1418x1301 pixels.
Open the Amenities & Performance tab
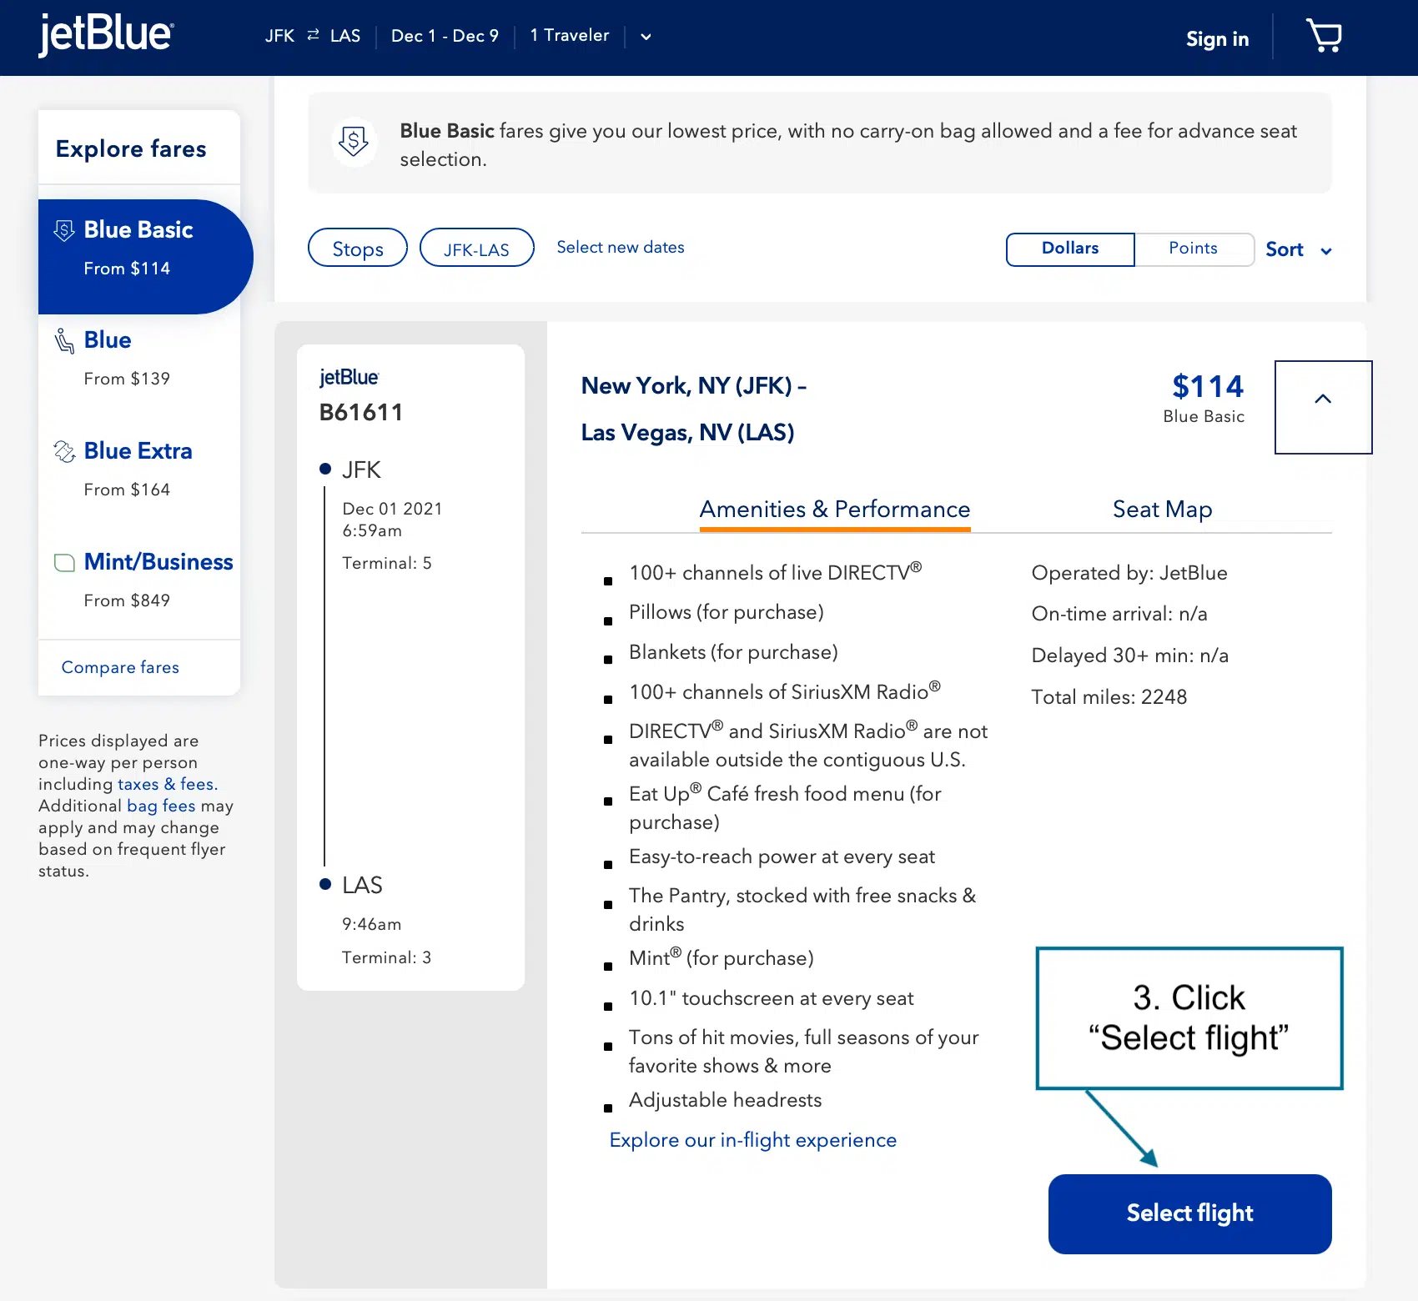834,510
